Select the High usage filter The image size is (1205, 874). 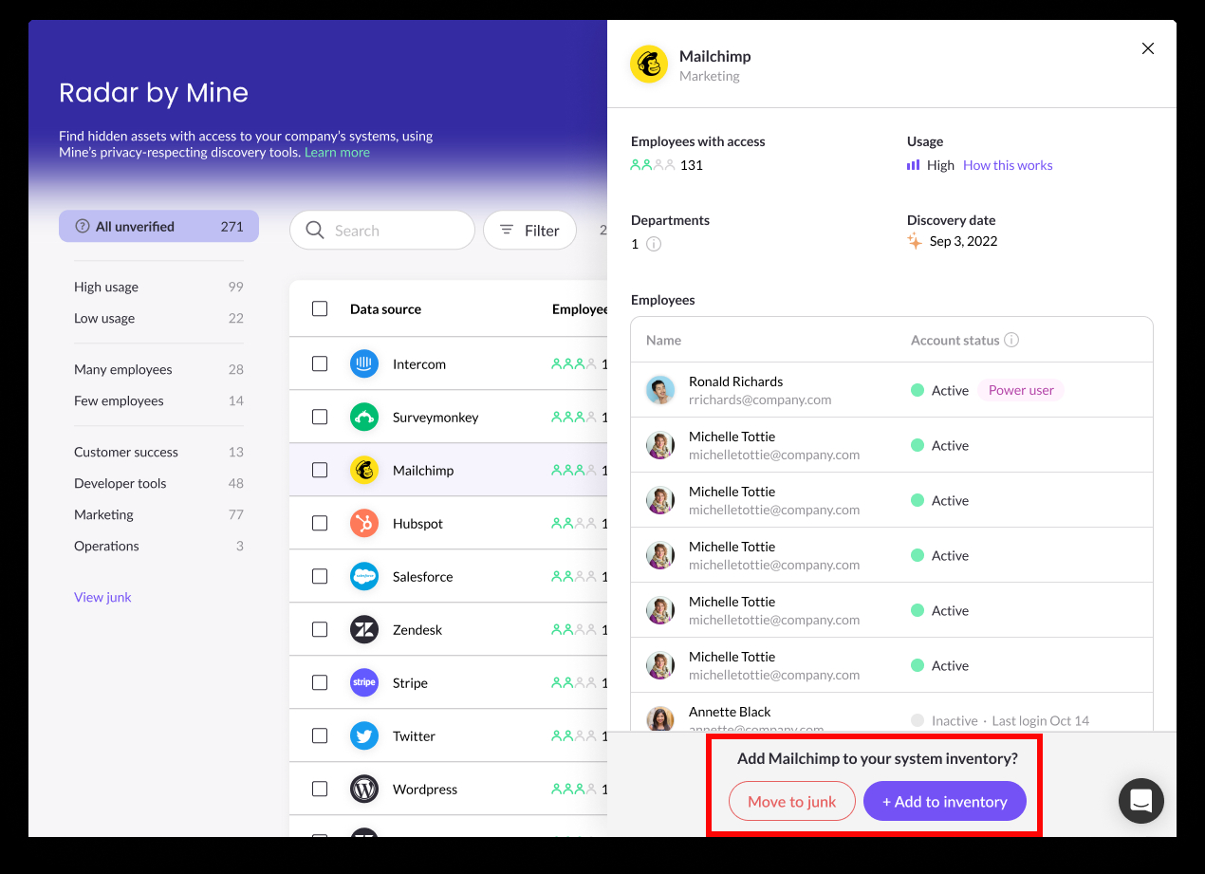click(105, 287)
